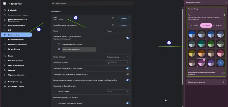Open Я и Google settings section
Image resolution: width=228 pixels, height=107 pixels.
(x=16, y=10)
